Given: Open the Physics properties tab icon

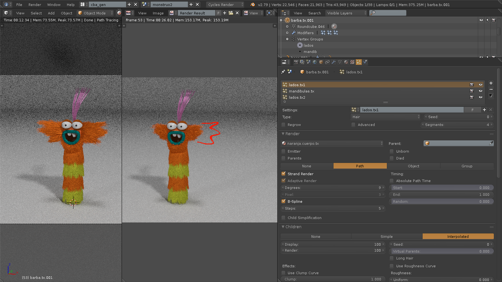Looking at the screenshot, I should point(365,62).
